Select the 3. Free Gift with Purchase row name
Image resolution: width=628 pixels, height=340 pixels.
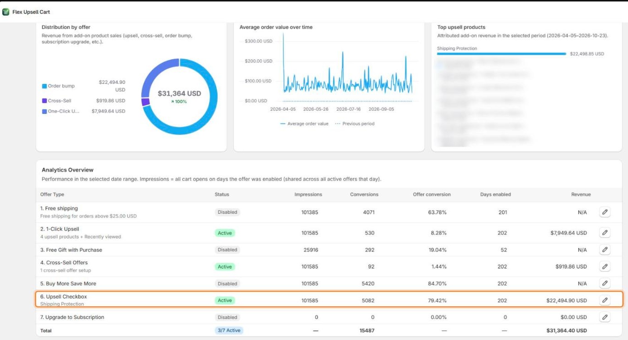pyautogui.click(x=71, y=250)
